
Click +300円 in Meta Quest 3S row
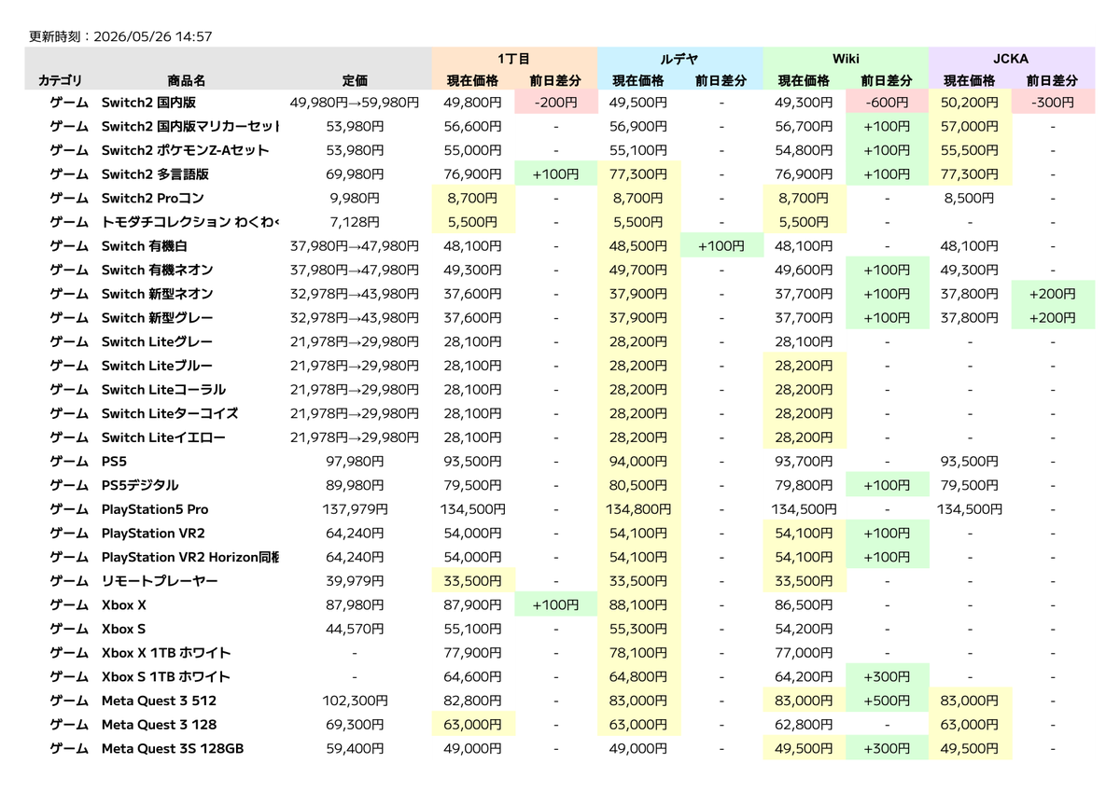pyautogui.click(x=887, y=748)
